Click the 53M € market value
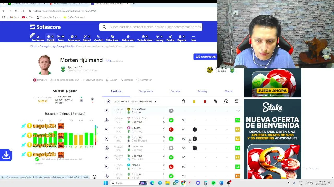Image resolution: width=334 pixels, height=187 pixels. pyautogui.click(x=43, y=101)
